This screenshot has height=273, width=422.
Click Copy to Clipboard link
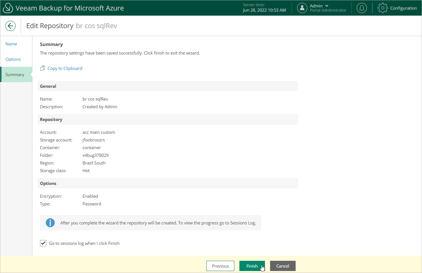65,68
